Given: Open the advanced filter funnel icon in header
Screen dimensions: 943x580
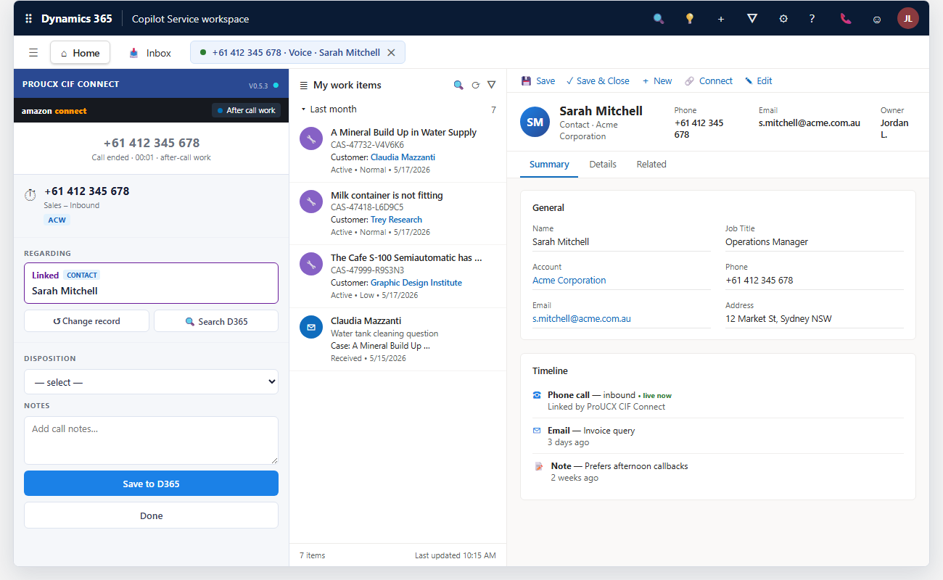Looking at the screenshot, I should tap(752, 19).
